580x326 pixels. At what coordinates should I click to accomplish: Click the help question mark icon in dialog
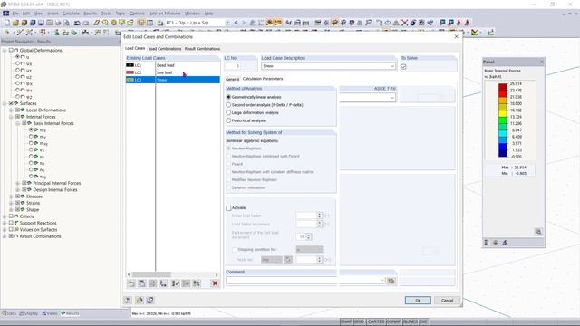coord(128,300)
